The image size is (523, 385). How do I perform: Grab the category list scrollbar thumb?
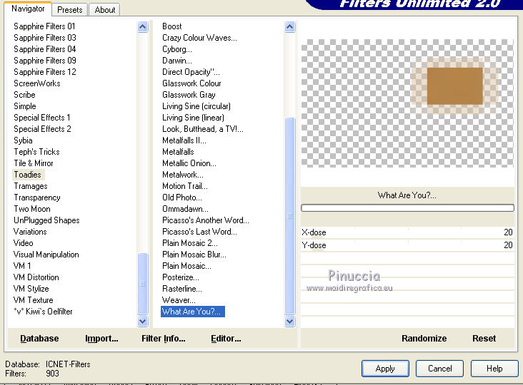(x=142, y=283)
